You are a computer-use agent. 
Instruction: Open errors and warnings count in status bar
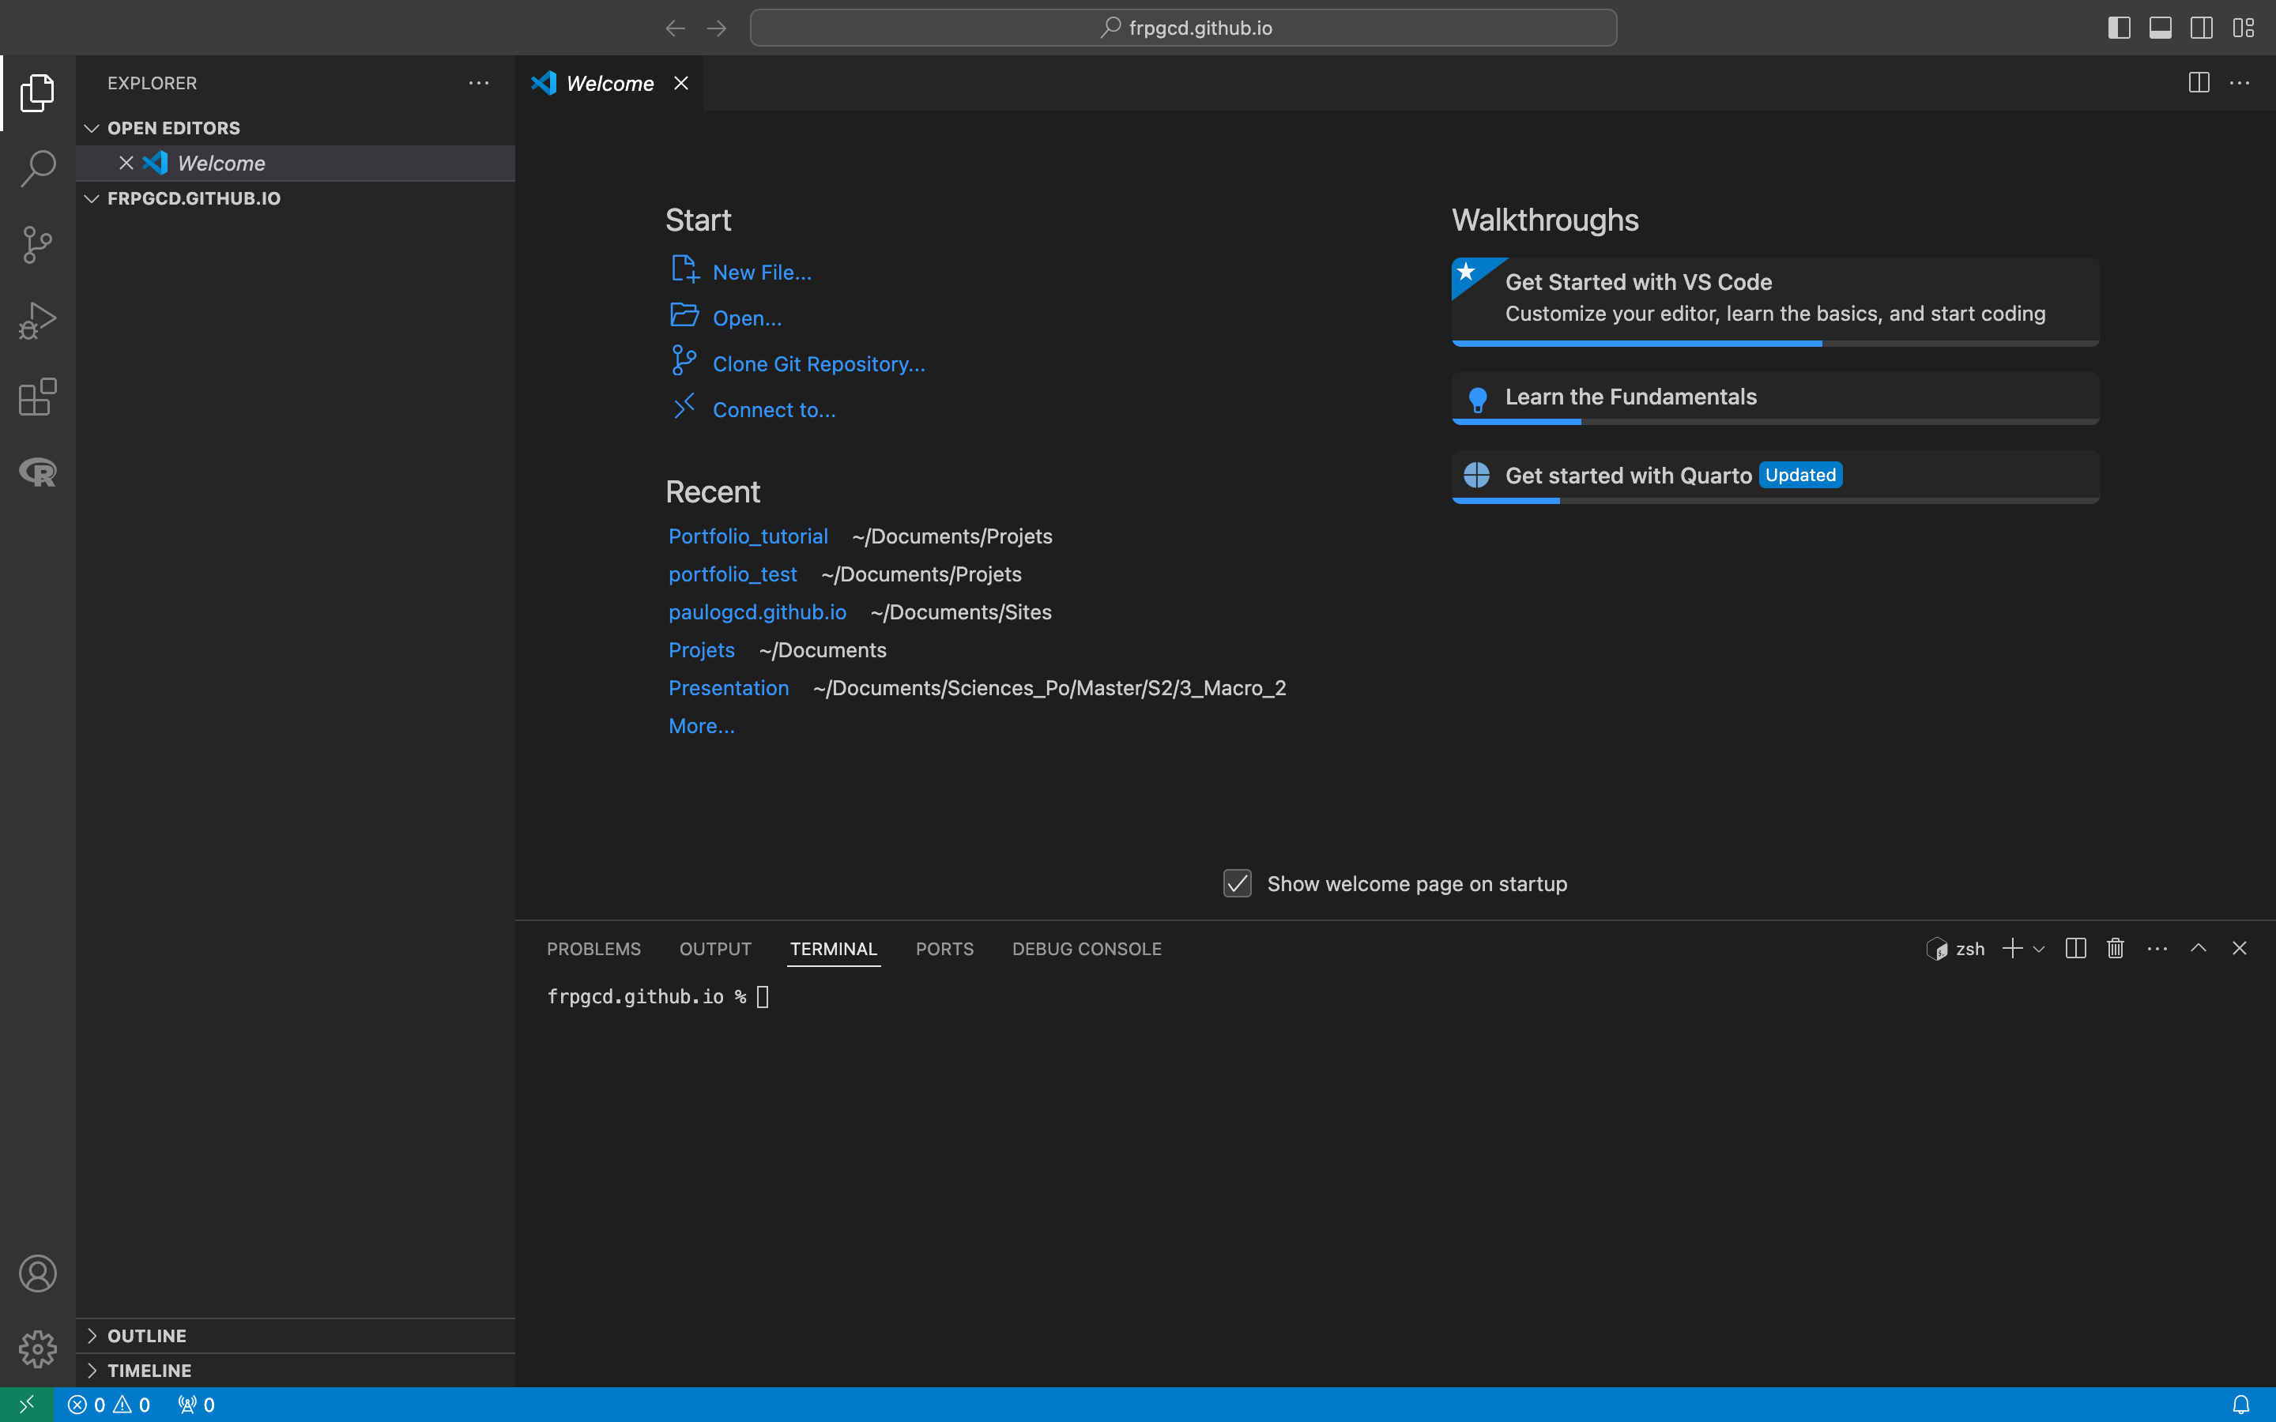(109, 1404)
